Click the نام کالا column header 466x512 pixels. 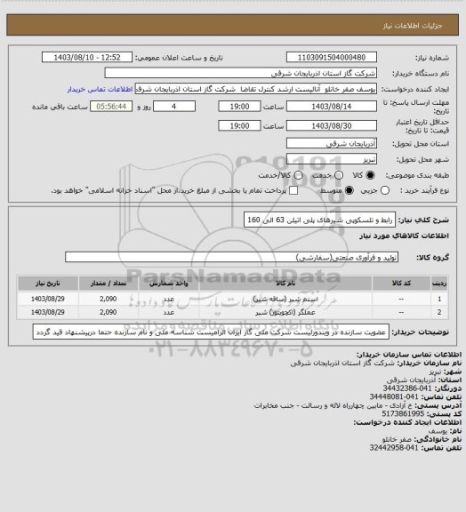coord(285,283)
